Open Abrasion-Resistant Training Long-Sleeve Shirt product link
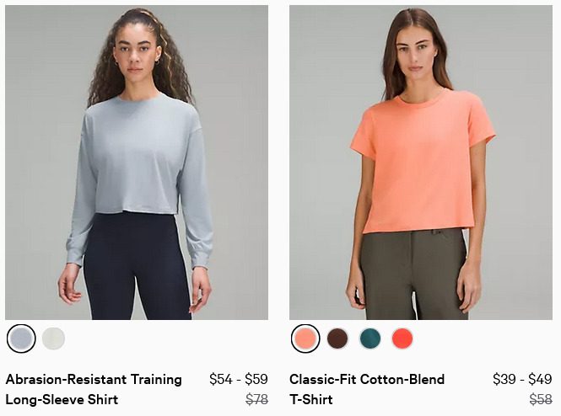561x416 pixels. click(94, 389)
